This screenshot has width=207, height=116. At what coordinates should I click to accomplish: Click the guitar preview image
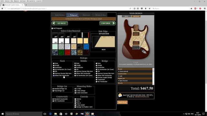tap(136, 39)
